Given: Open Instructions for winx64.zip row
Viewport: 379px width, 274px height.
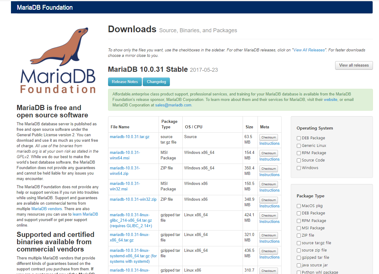Looking at the screenshot, I should (x=269, y=175).
